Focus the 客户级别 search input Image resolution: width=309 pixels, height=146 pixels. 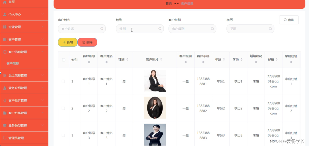tap(192, 29)
